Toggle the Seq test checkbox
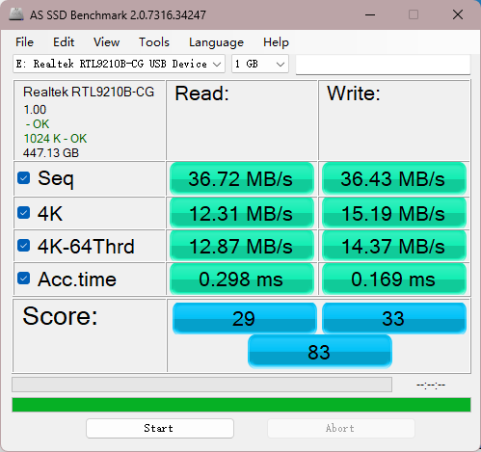This screenshot has width=481, height=452. pyautogui.click(x=24, y=178)
